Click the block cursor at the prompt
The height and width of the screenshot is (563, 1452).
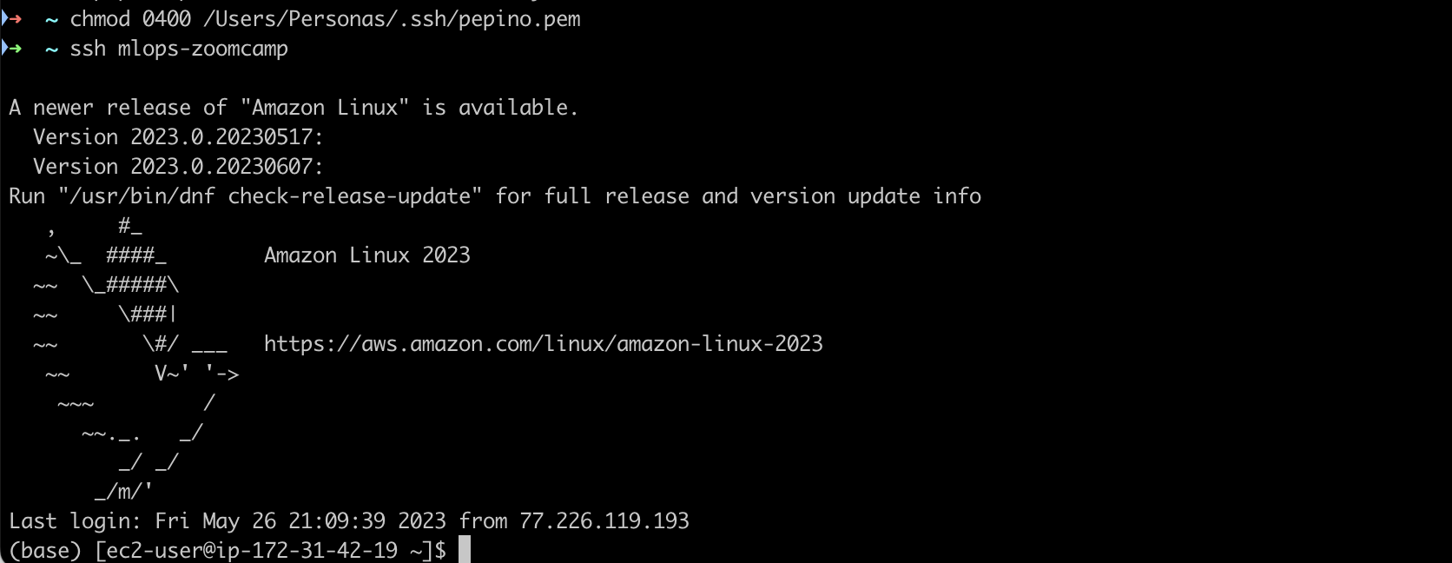click(465, 549)
